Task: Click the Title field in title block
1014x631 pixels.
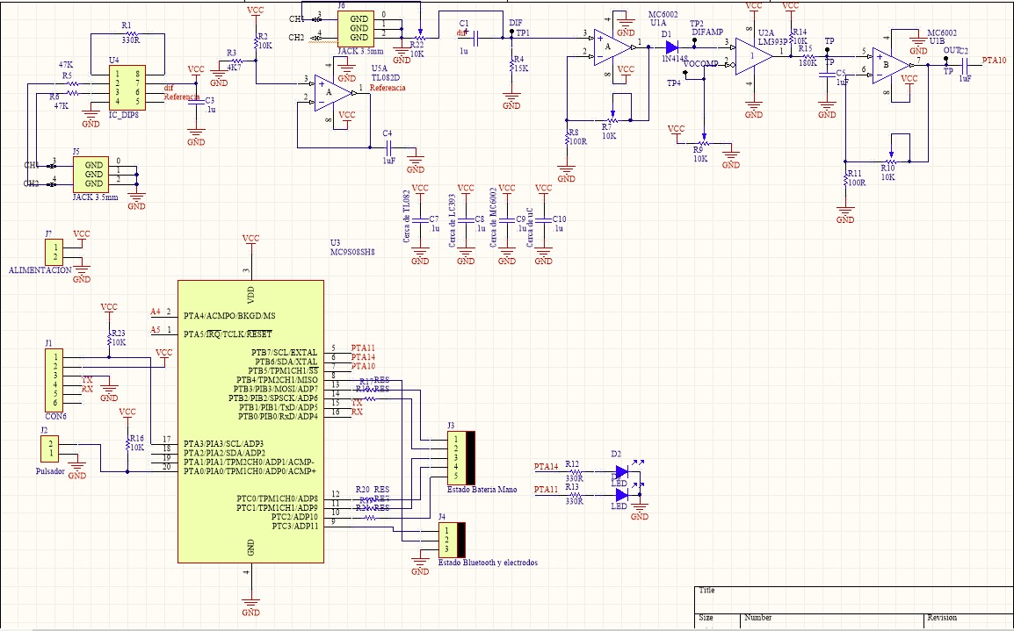Action: 853,599
